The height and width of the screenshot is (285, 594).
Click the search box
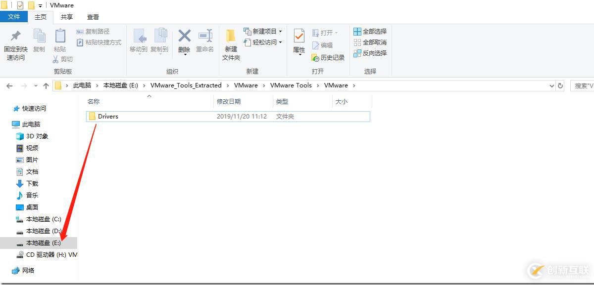(582, 85)
